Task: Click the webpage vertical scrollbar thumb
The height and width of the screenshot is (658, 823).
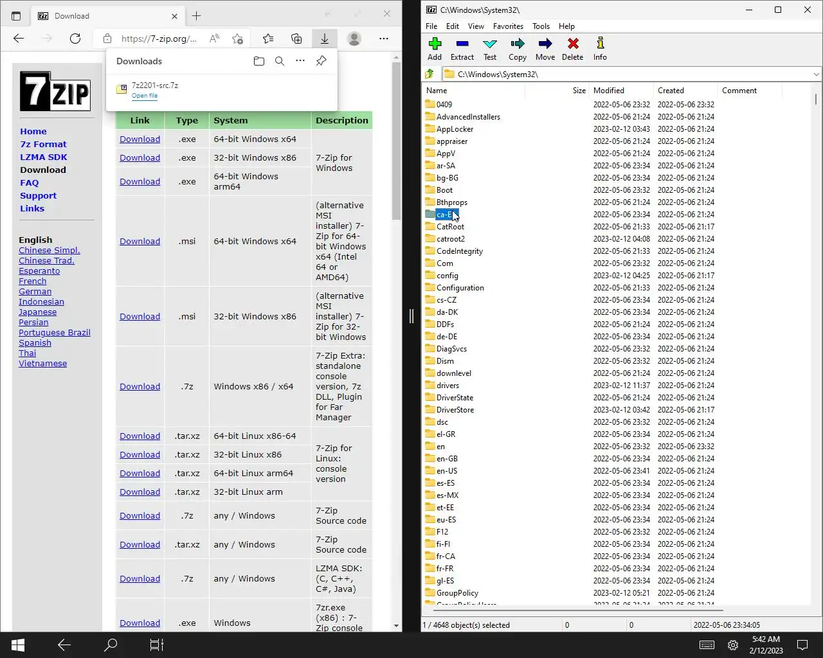Action: pos(396,141)
